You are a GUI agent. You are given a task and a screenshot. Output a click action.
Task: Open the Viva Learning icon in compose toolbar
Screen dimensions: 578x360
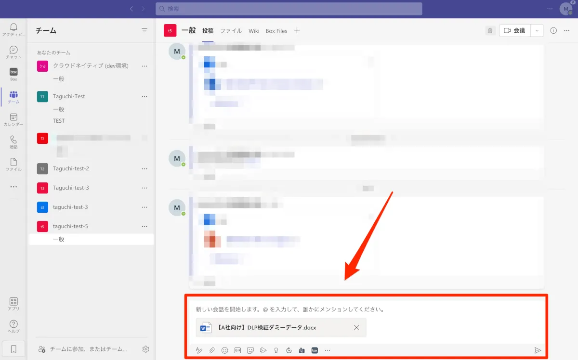302,350
